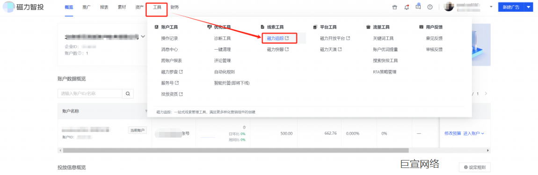Focus the 请输入账户ID/名称 search field

point(90,93)
